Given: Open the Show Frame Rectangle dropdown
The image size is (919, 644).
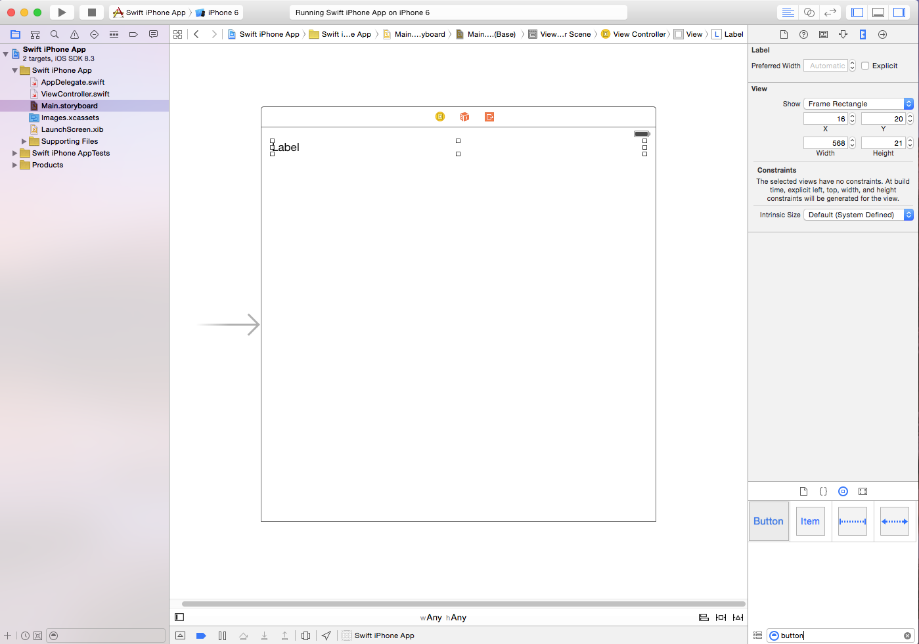Looking at the screenshot, I should pos(859,104).
